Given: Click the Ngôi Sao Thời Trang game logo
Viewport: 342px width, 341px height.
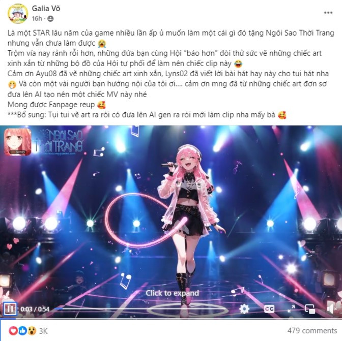Looking at the screenshot, I should (44, 142).
